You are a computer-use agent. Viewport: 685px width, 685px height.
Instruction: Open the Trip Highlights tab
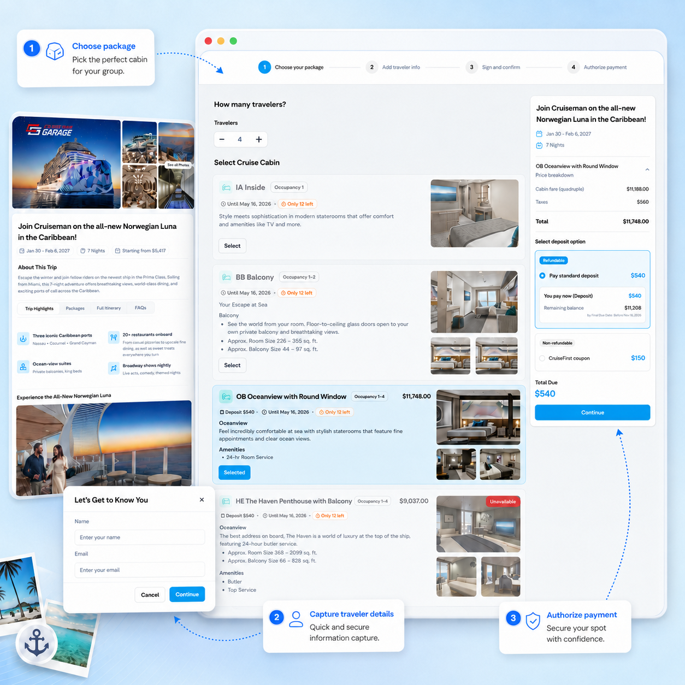click(x=39, y=309)
